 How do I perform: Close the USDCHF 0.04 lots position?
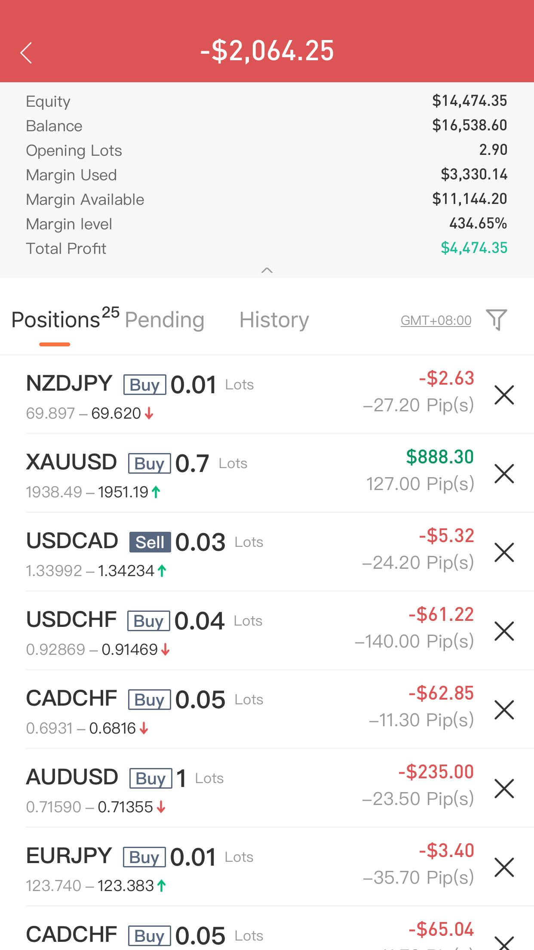click(504, 631)
